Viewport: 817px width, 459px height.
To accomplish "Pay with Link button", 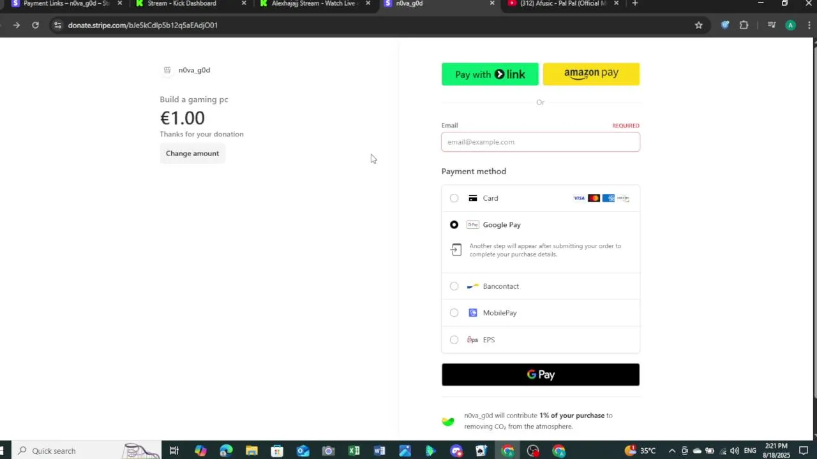I will pos(490,74).
